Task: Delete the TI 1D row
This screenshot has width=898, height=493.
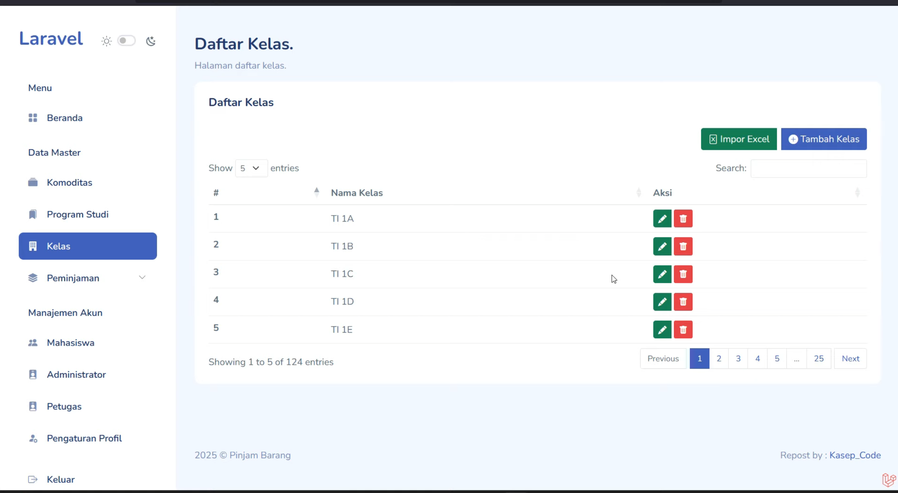Action: pos(683,302)
